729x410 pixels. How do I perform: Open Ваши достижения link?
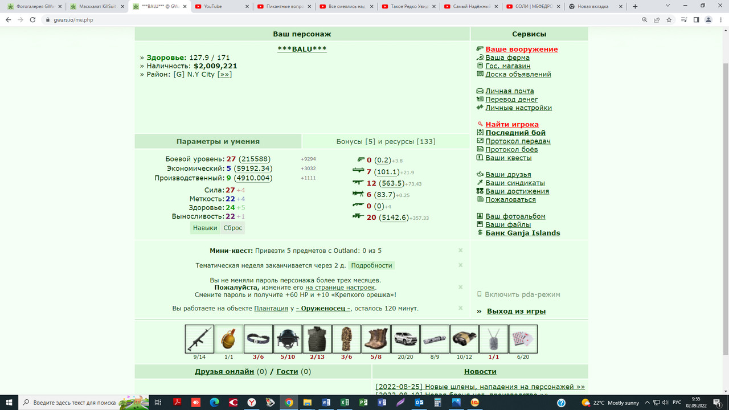[x=517, y=191]
